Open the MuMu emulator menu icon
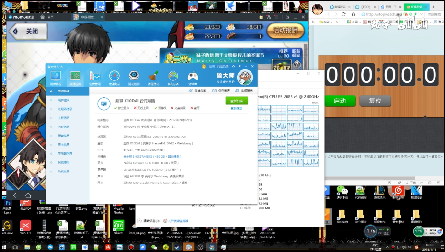Screen dimensions: 445x252 [276, 17]
